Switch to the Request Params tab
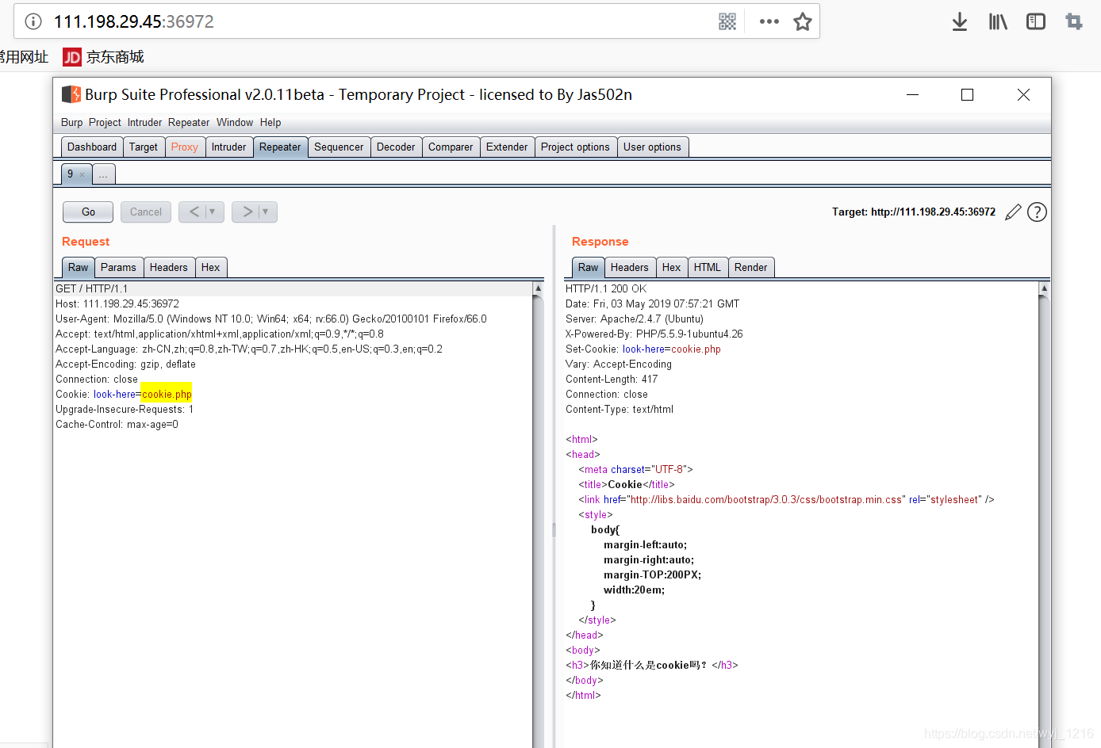This screenshot has height=748, width=1101. 118,268
